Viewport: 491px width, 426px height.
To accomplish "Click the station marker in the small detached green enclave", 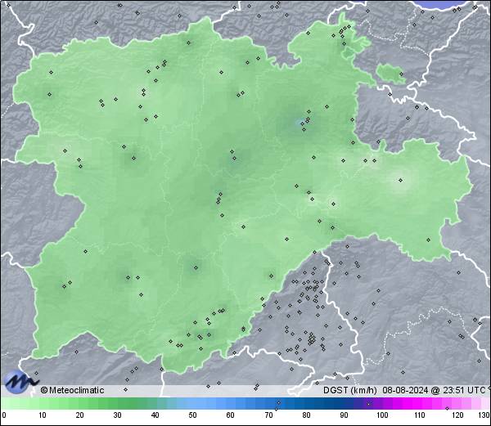I will (401, 74).
